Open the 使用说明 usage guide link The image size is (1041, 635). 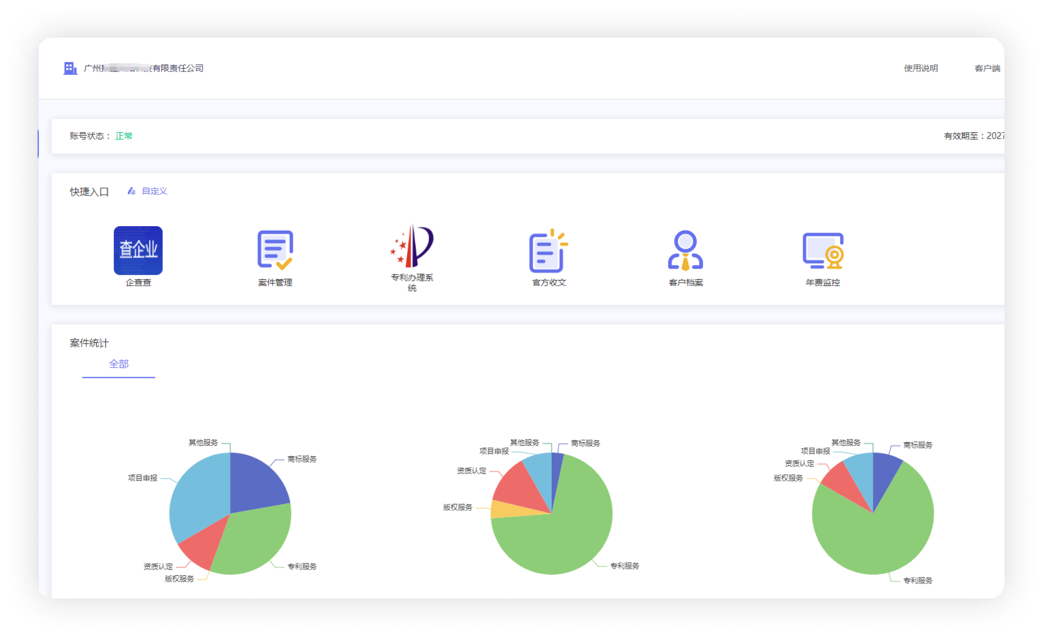coord(921,68)
